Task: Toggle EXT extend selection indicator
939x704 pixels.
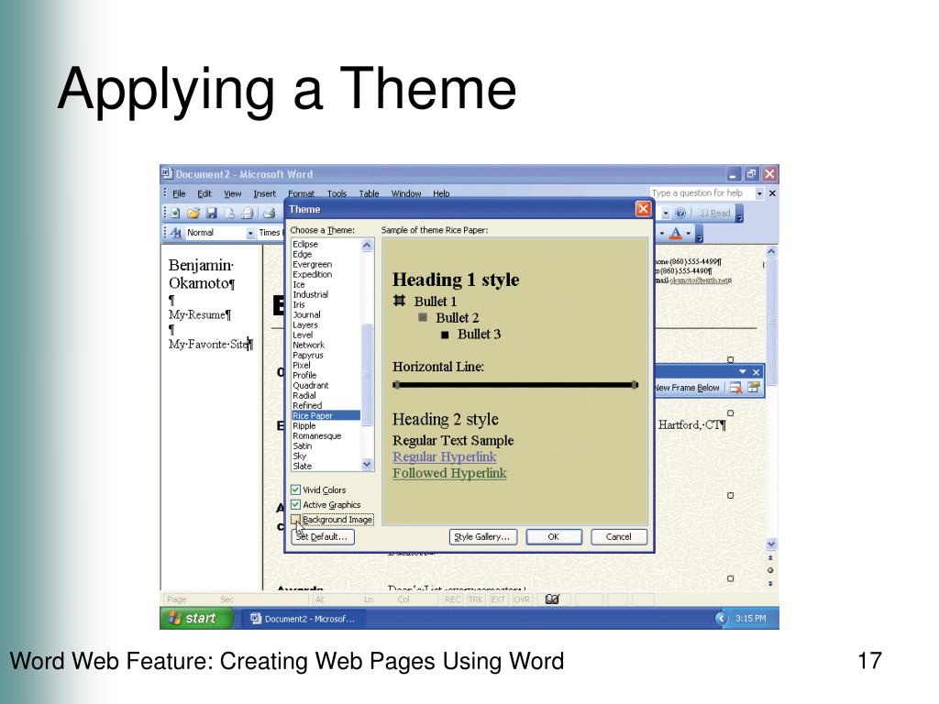Action: pos(498,599)
